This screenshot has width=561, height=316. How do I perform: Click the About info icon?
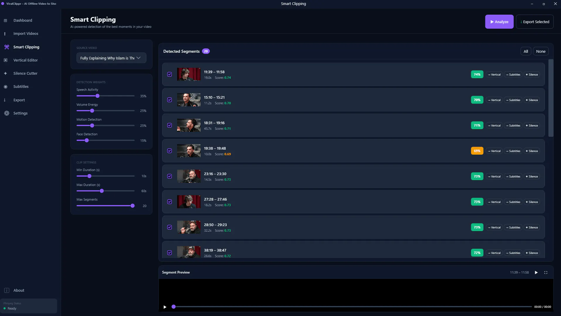pos(6,290)
